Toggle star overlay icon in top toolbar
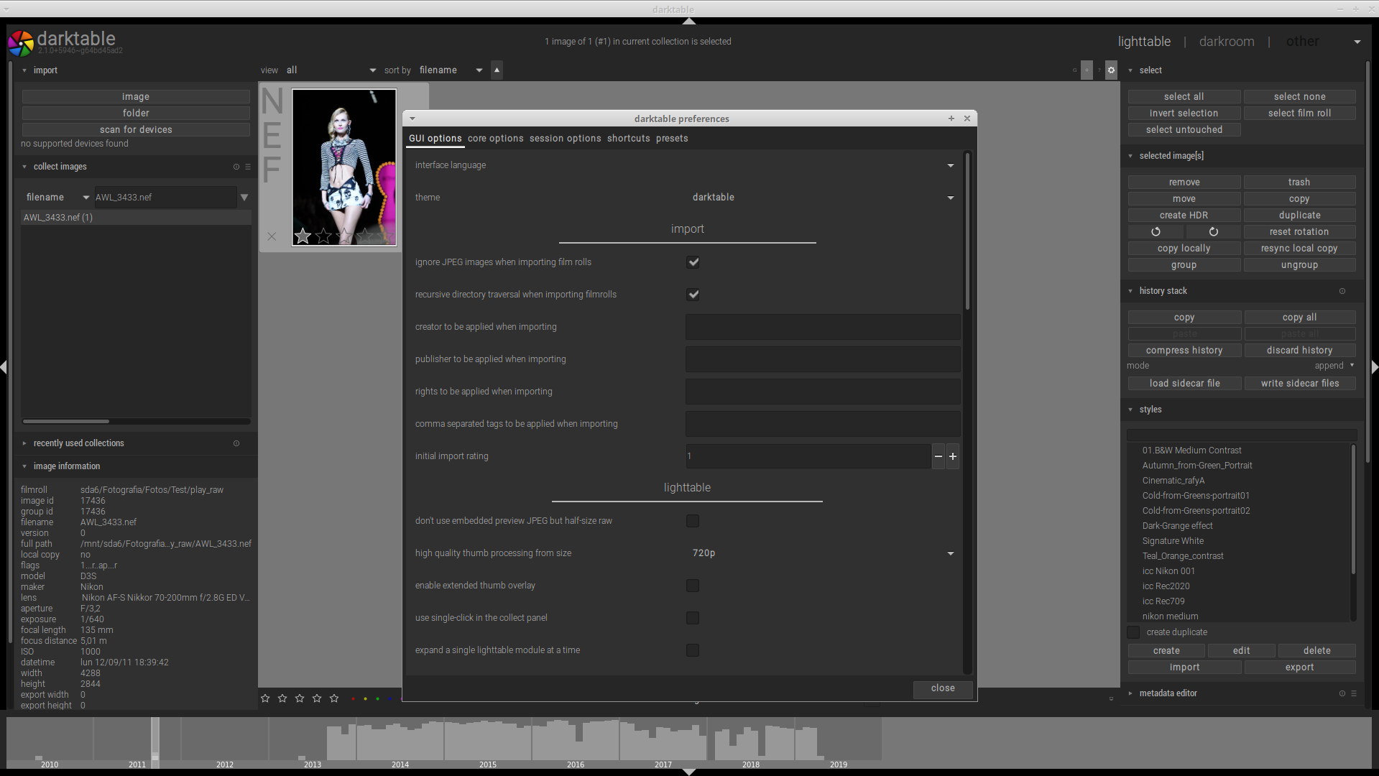This screenshot has width=1379, height=776. [x=1087, y=70]
